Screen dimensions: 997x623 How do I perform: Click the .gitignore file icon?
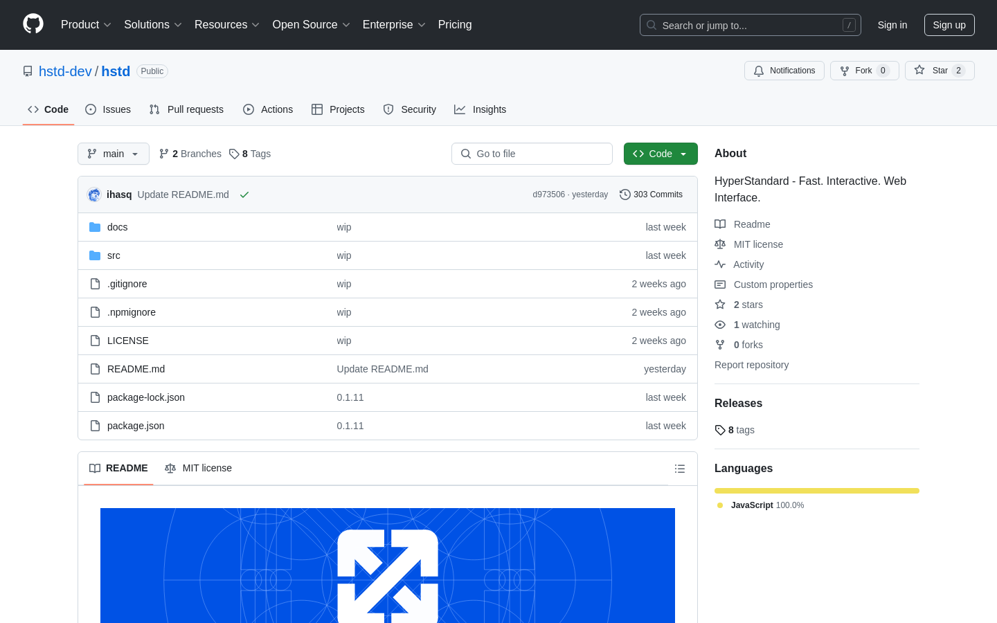[x=95, y=284]
